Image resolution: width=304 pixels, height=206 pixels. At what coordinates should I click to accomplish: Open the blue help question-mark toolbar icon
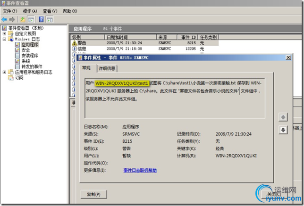[41, 19]
